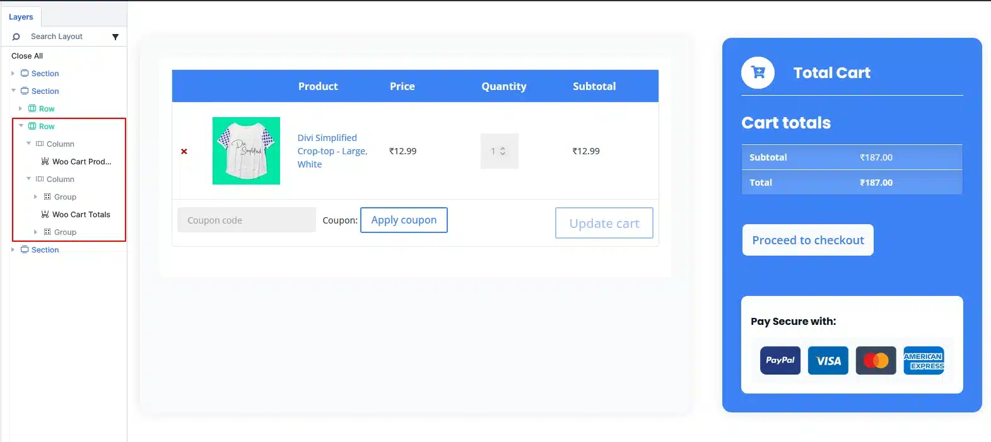Expand the Group above Woo Cart Totals
The height and width of the screenshot is (442, 991).
(35, 197)
